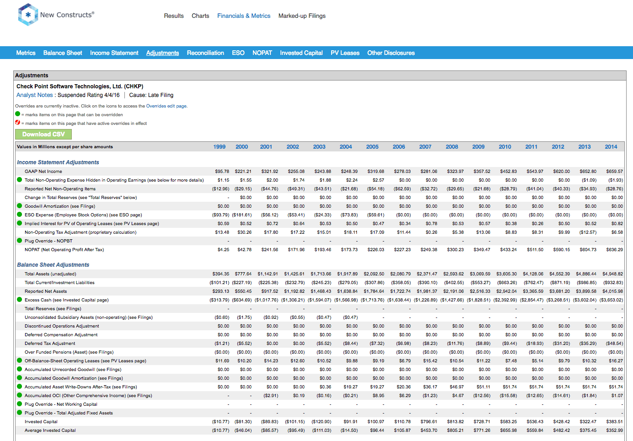Click the Income Statement Adjustments section heading
This screenshot has width=633, height=441.
pyautogui.click(x=58, y=162)
